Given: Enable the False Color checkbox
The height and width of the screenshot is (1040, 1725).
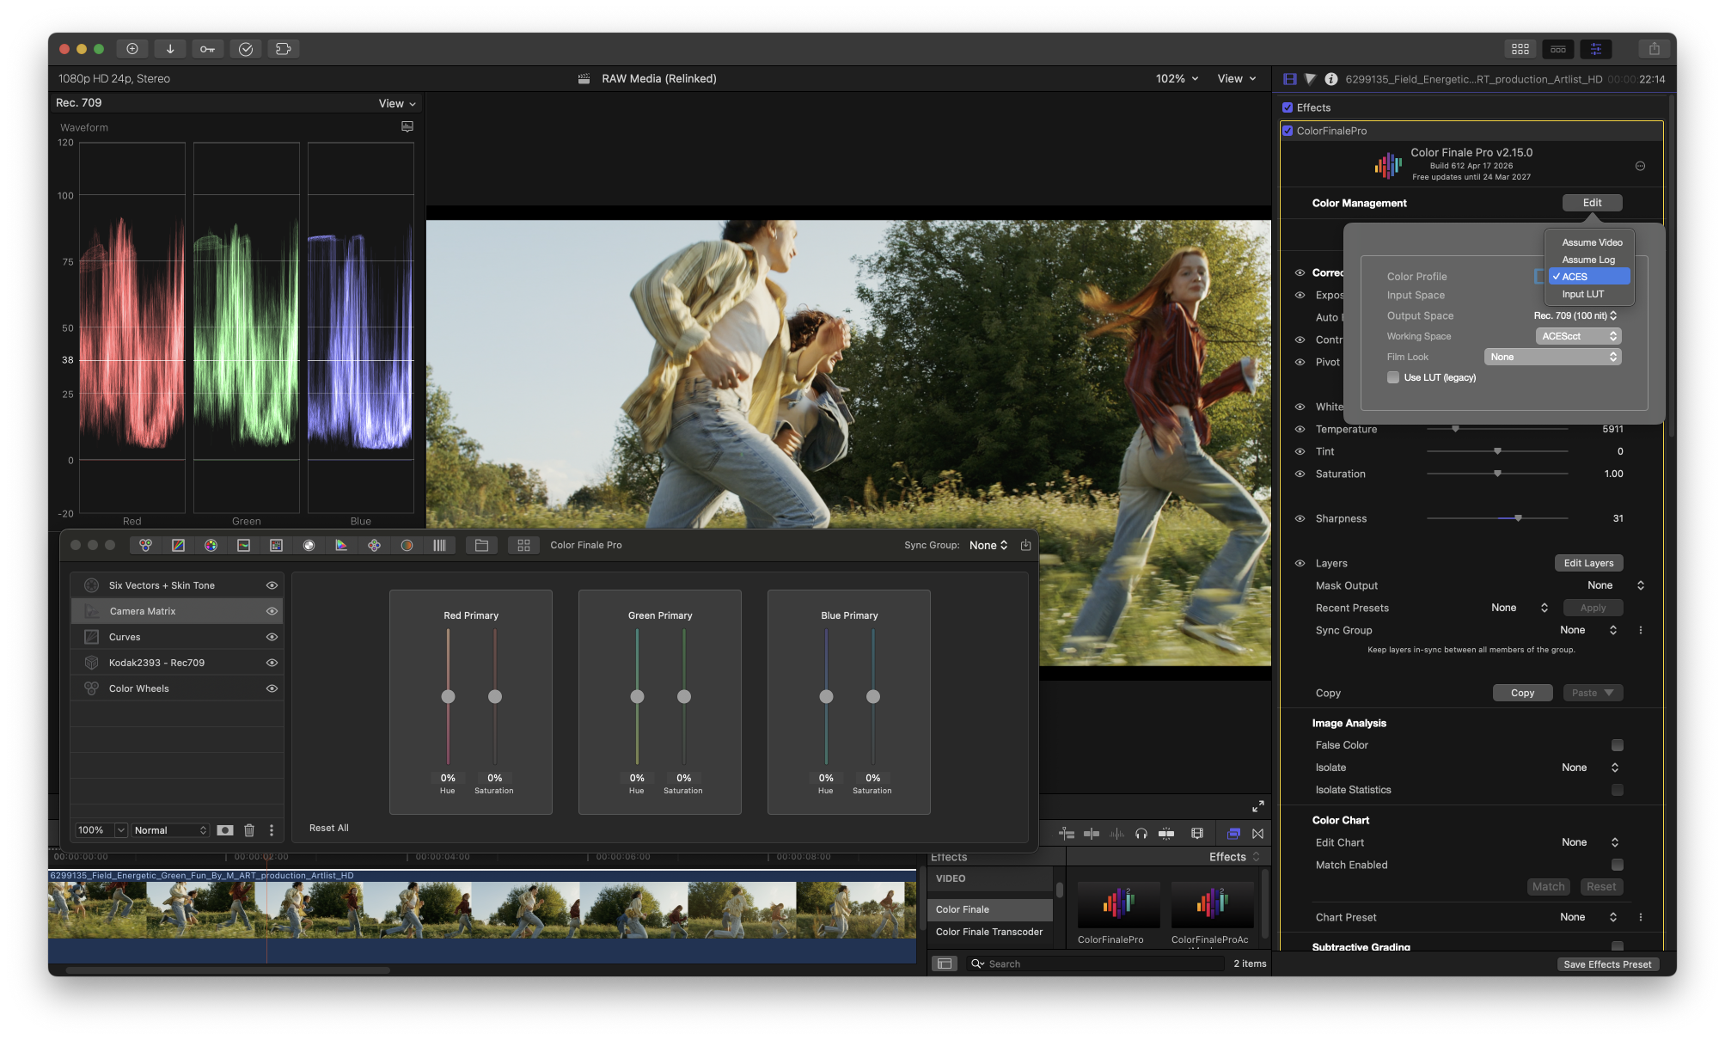Looking at the screenshot, I should 1617,746.
